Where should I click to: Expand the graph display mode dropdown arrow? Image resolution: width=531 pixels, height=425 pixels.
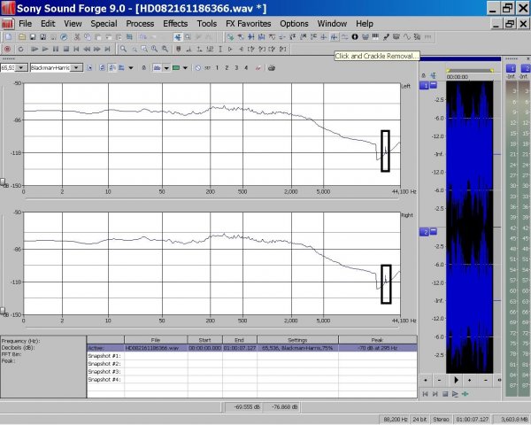[166, 67]
